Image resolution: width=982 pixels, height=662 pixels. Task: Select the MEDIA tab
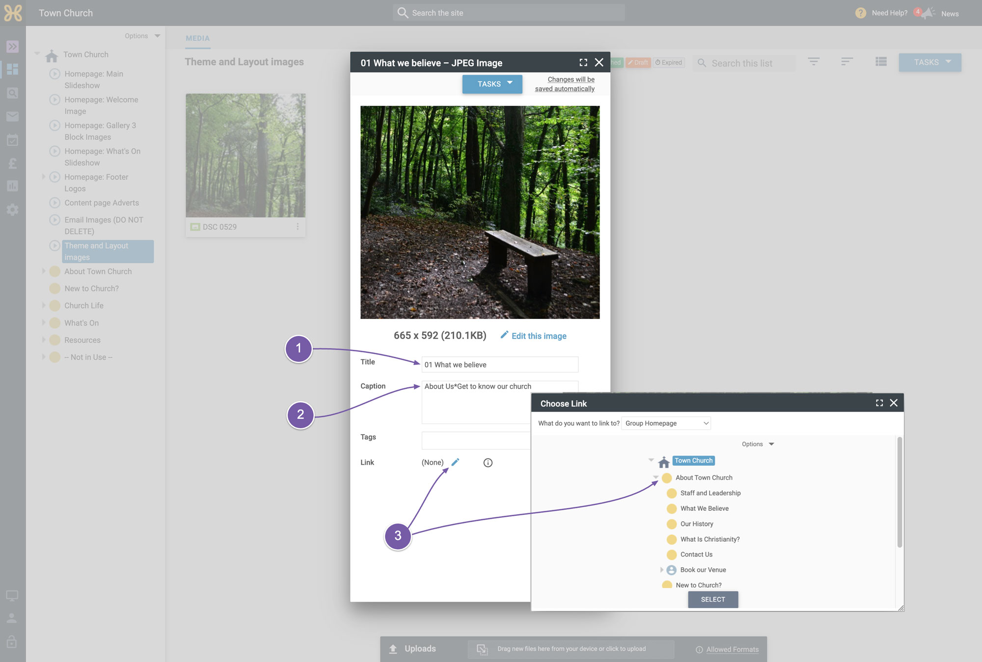198,38
